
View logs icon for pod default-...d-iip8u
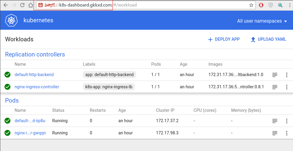(275, 121)
